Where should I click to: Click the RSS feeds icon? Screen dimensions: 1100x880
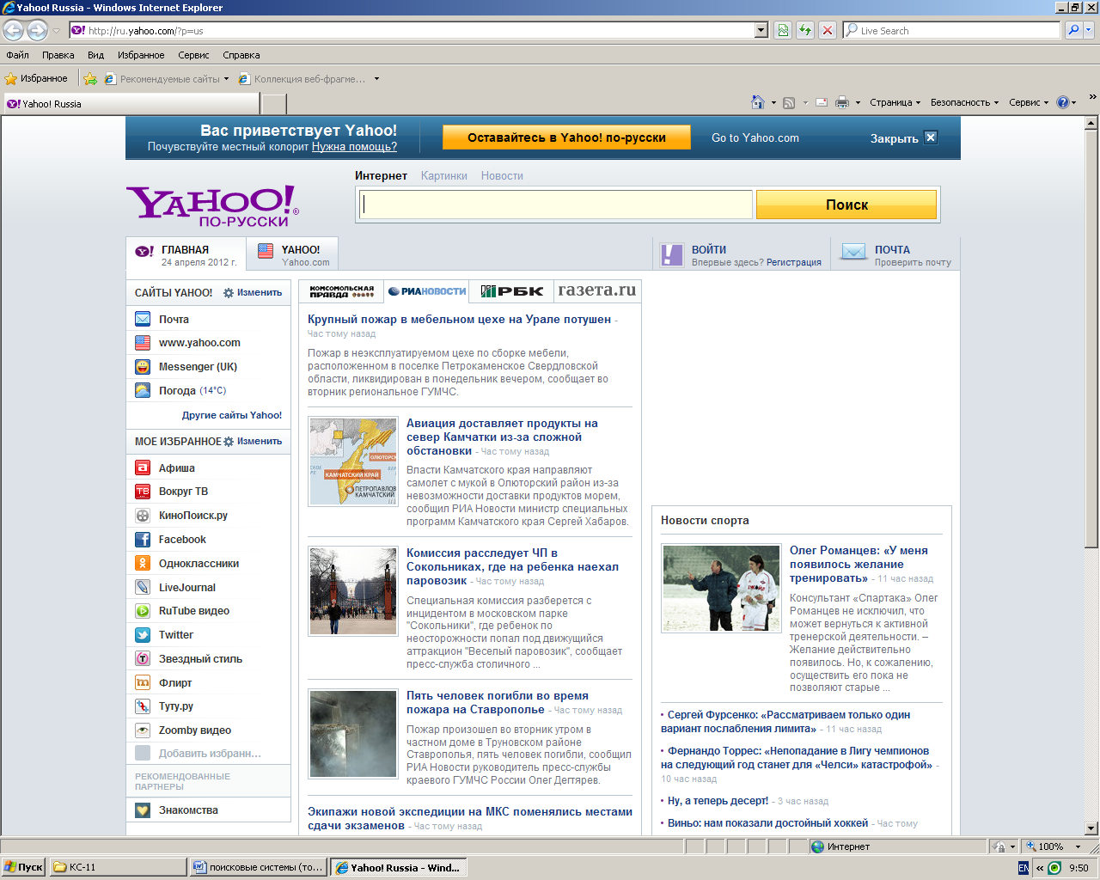point(789,102)
